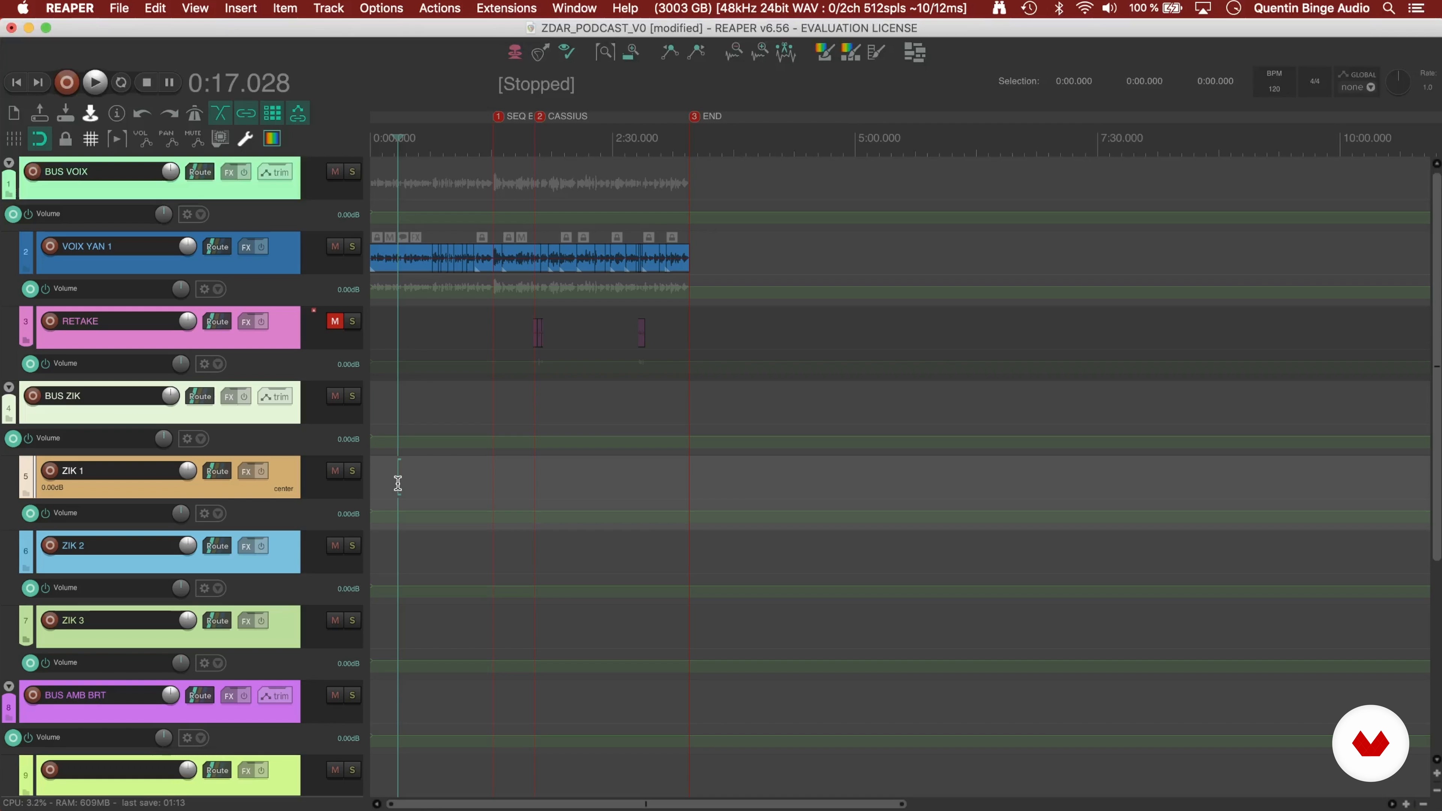Click the PAN envelope icon
The width and height of the screenshot is (1442, 811).
click(x=168, y=139)
